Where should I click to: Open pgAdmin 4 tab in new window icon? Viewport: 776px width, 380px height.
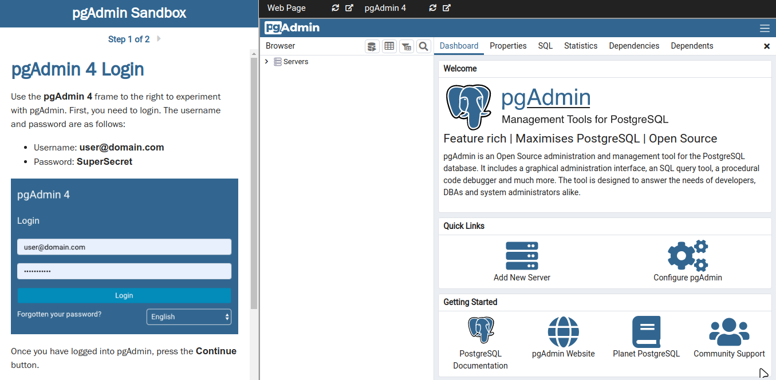(x=447, y=8)
